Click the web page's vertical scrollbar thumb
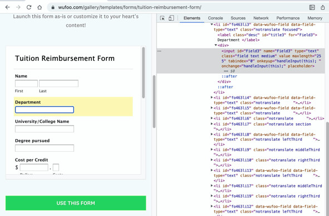The image size is (329, 216). pyautogui.click(x=154, y=102)
